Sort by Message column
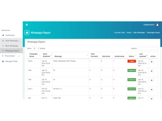Viewport: 162px width, 121px height. 70,55
